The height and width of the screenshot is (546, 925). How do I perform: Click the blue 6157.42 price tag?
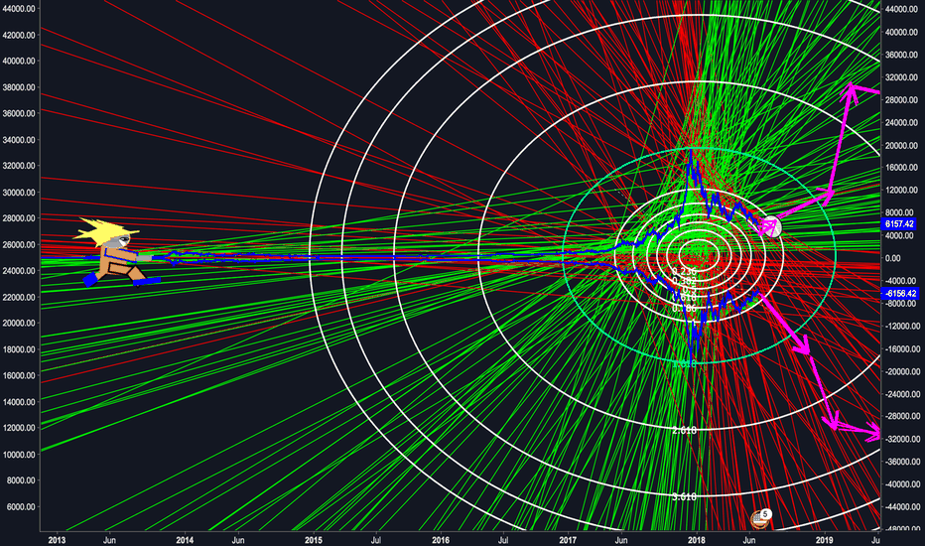899,224
